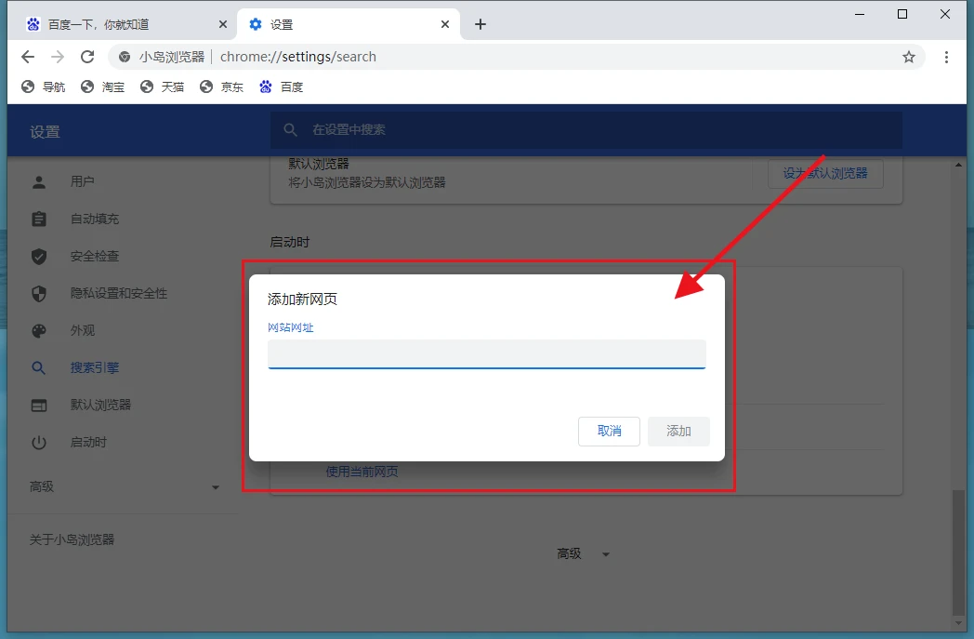Open 用户 settings in sidebar
Screen dimensions: 974x639
click(82, 181)
